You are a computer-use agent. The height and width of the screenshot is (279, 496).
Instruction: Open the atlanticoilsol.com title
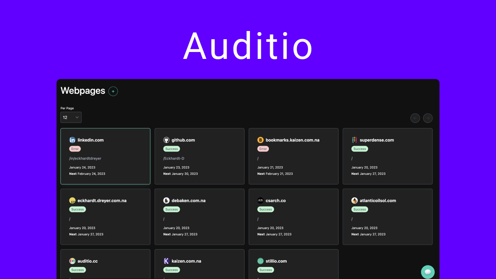pos(378,200)
